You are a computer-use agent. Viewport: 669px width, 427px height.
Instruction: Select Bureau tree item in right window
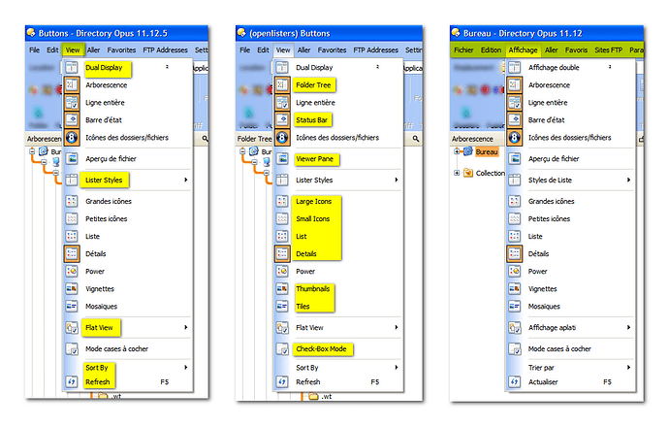click(x=487, y=151)
